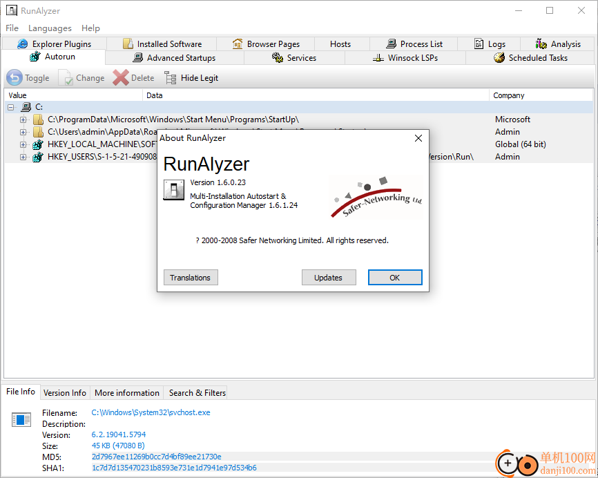
Task: Click the folder icon for ProgramData StartUp
Action: click(x=38, y=119)
